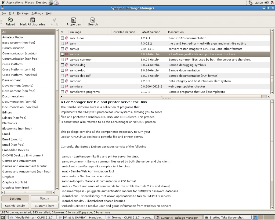Click the Apply checkmark icon
275x220 pixels.
pyautogui.click(x=55, y=20)
